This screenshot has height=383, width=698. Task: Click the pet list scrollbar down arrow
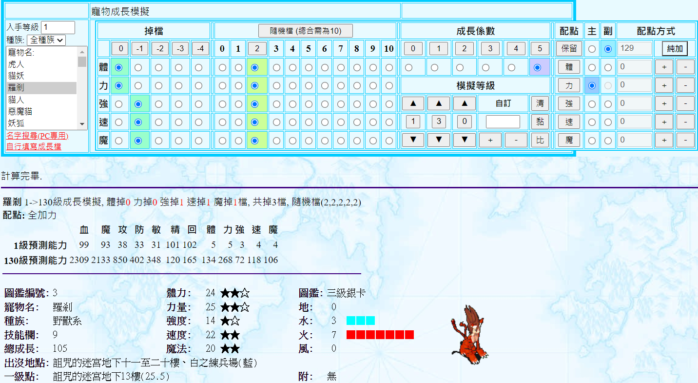(82, 124)
